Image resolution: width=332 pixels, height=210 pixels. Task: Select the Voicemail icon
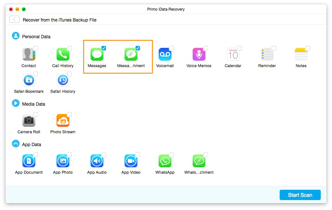(x=165, y=54)
